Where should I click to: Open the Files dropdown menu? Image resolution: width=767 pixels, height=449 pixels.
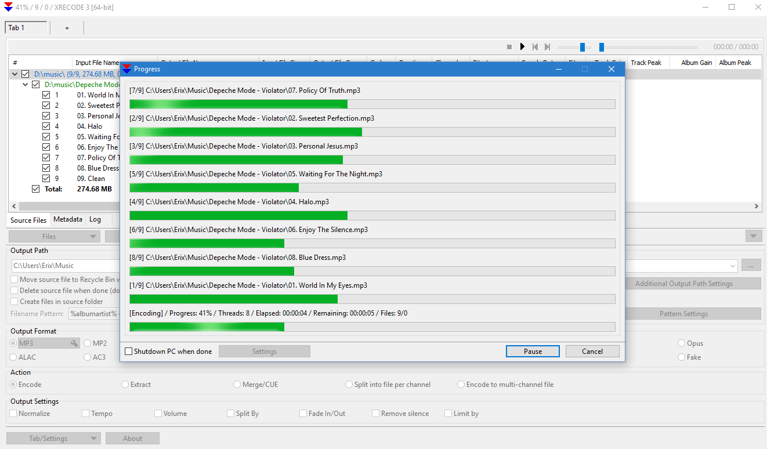[x=54, y=236]
